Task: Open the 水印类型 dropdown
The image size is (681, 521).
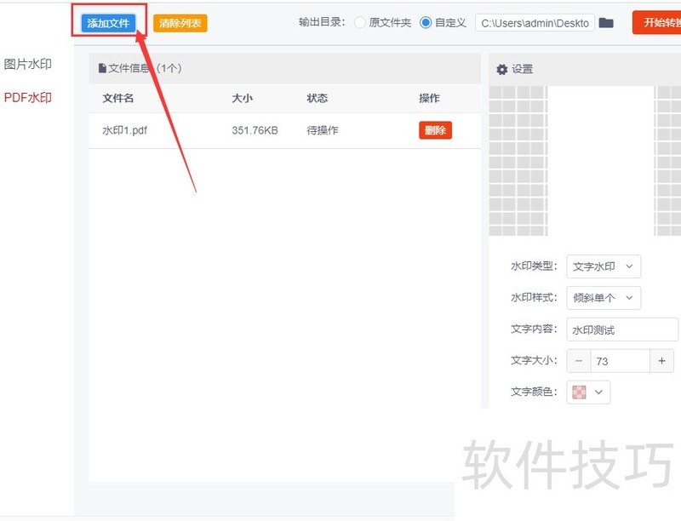Action: (x=604, y=266)
